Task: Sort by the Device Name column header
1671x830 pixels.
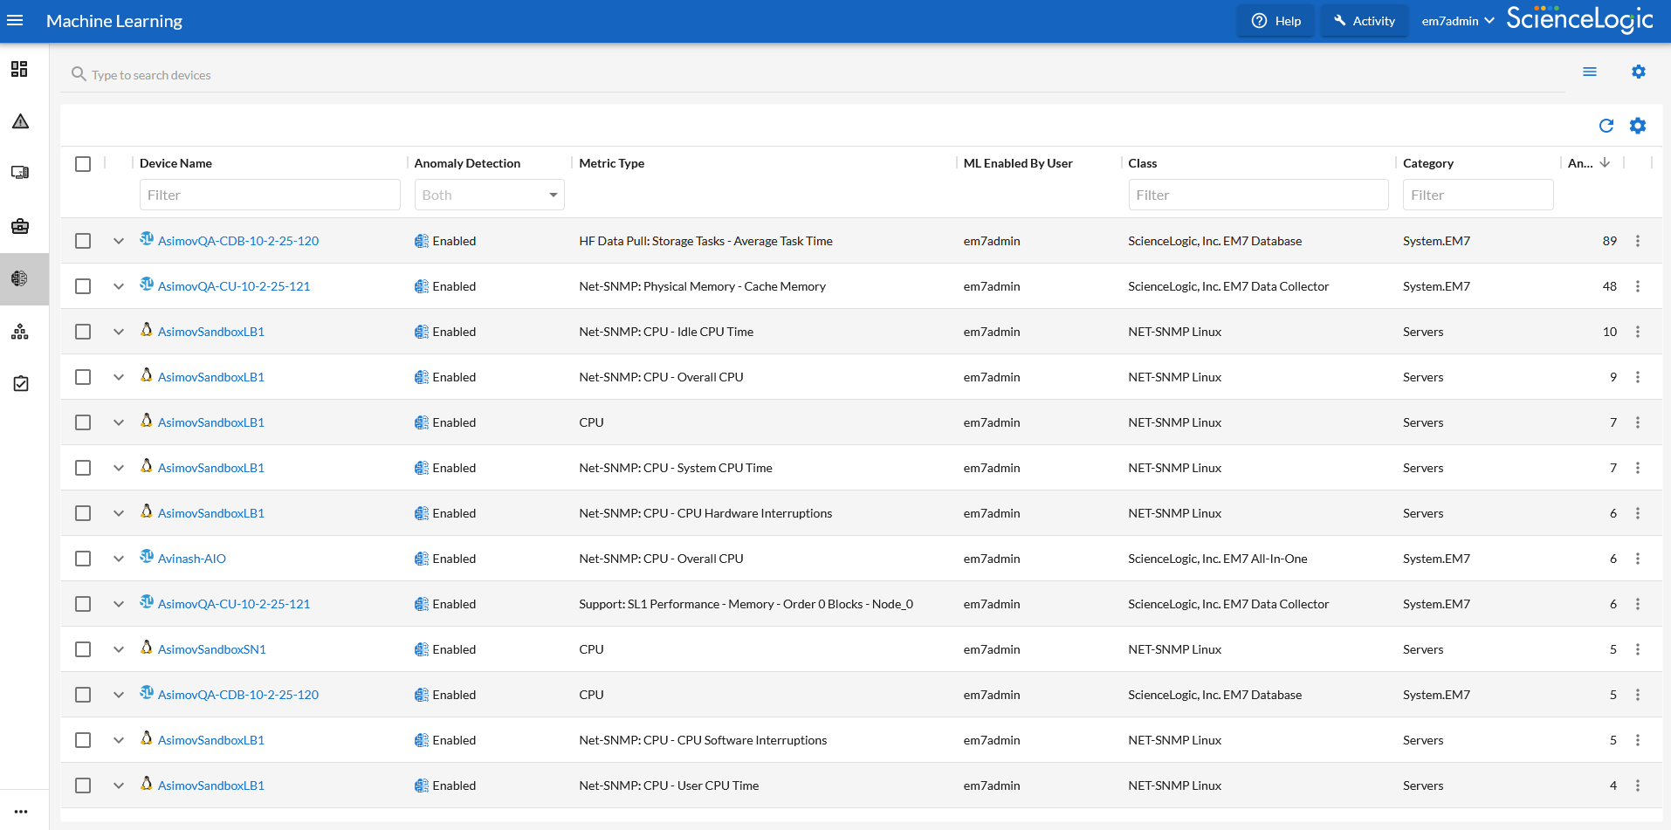Action: tap(175, 163)
